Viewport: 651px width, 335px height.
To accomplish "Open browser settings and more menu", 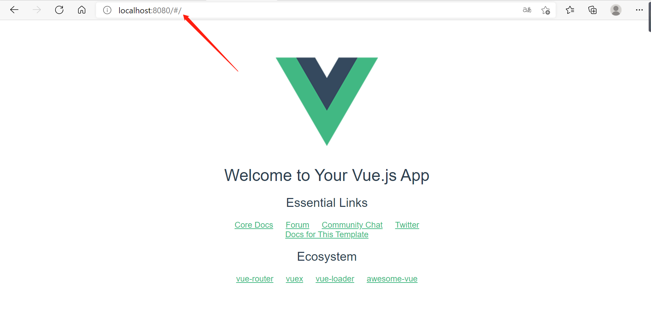I will coord(639,10).
